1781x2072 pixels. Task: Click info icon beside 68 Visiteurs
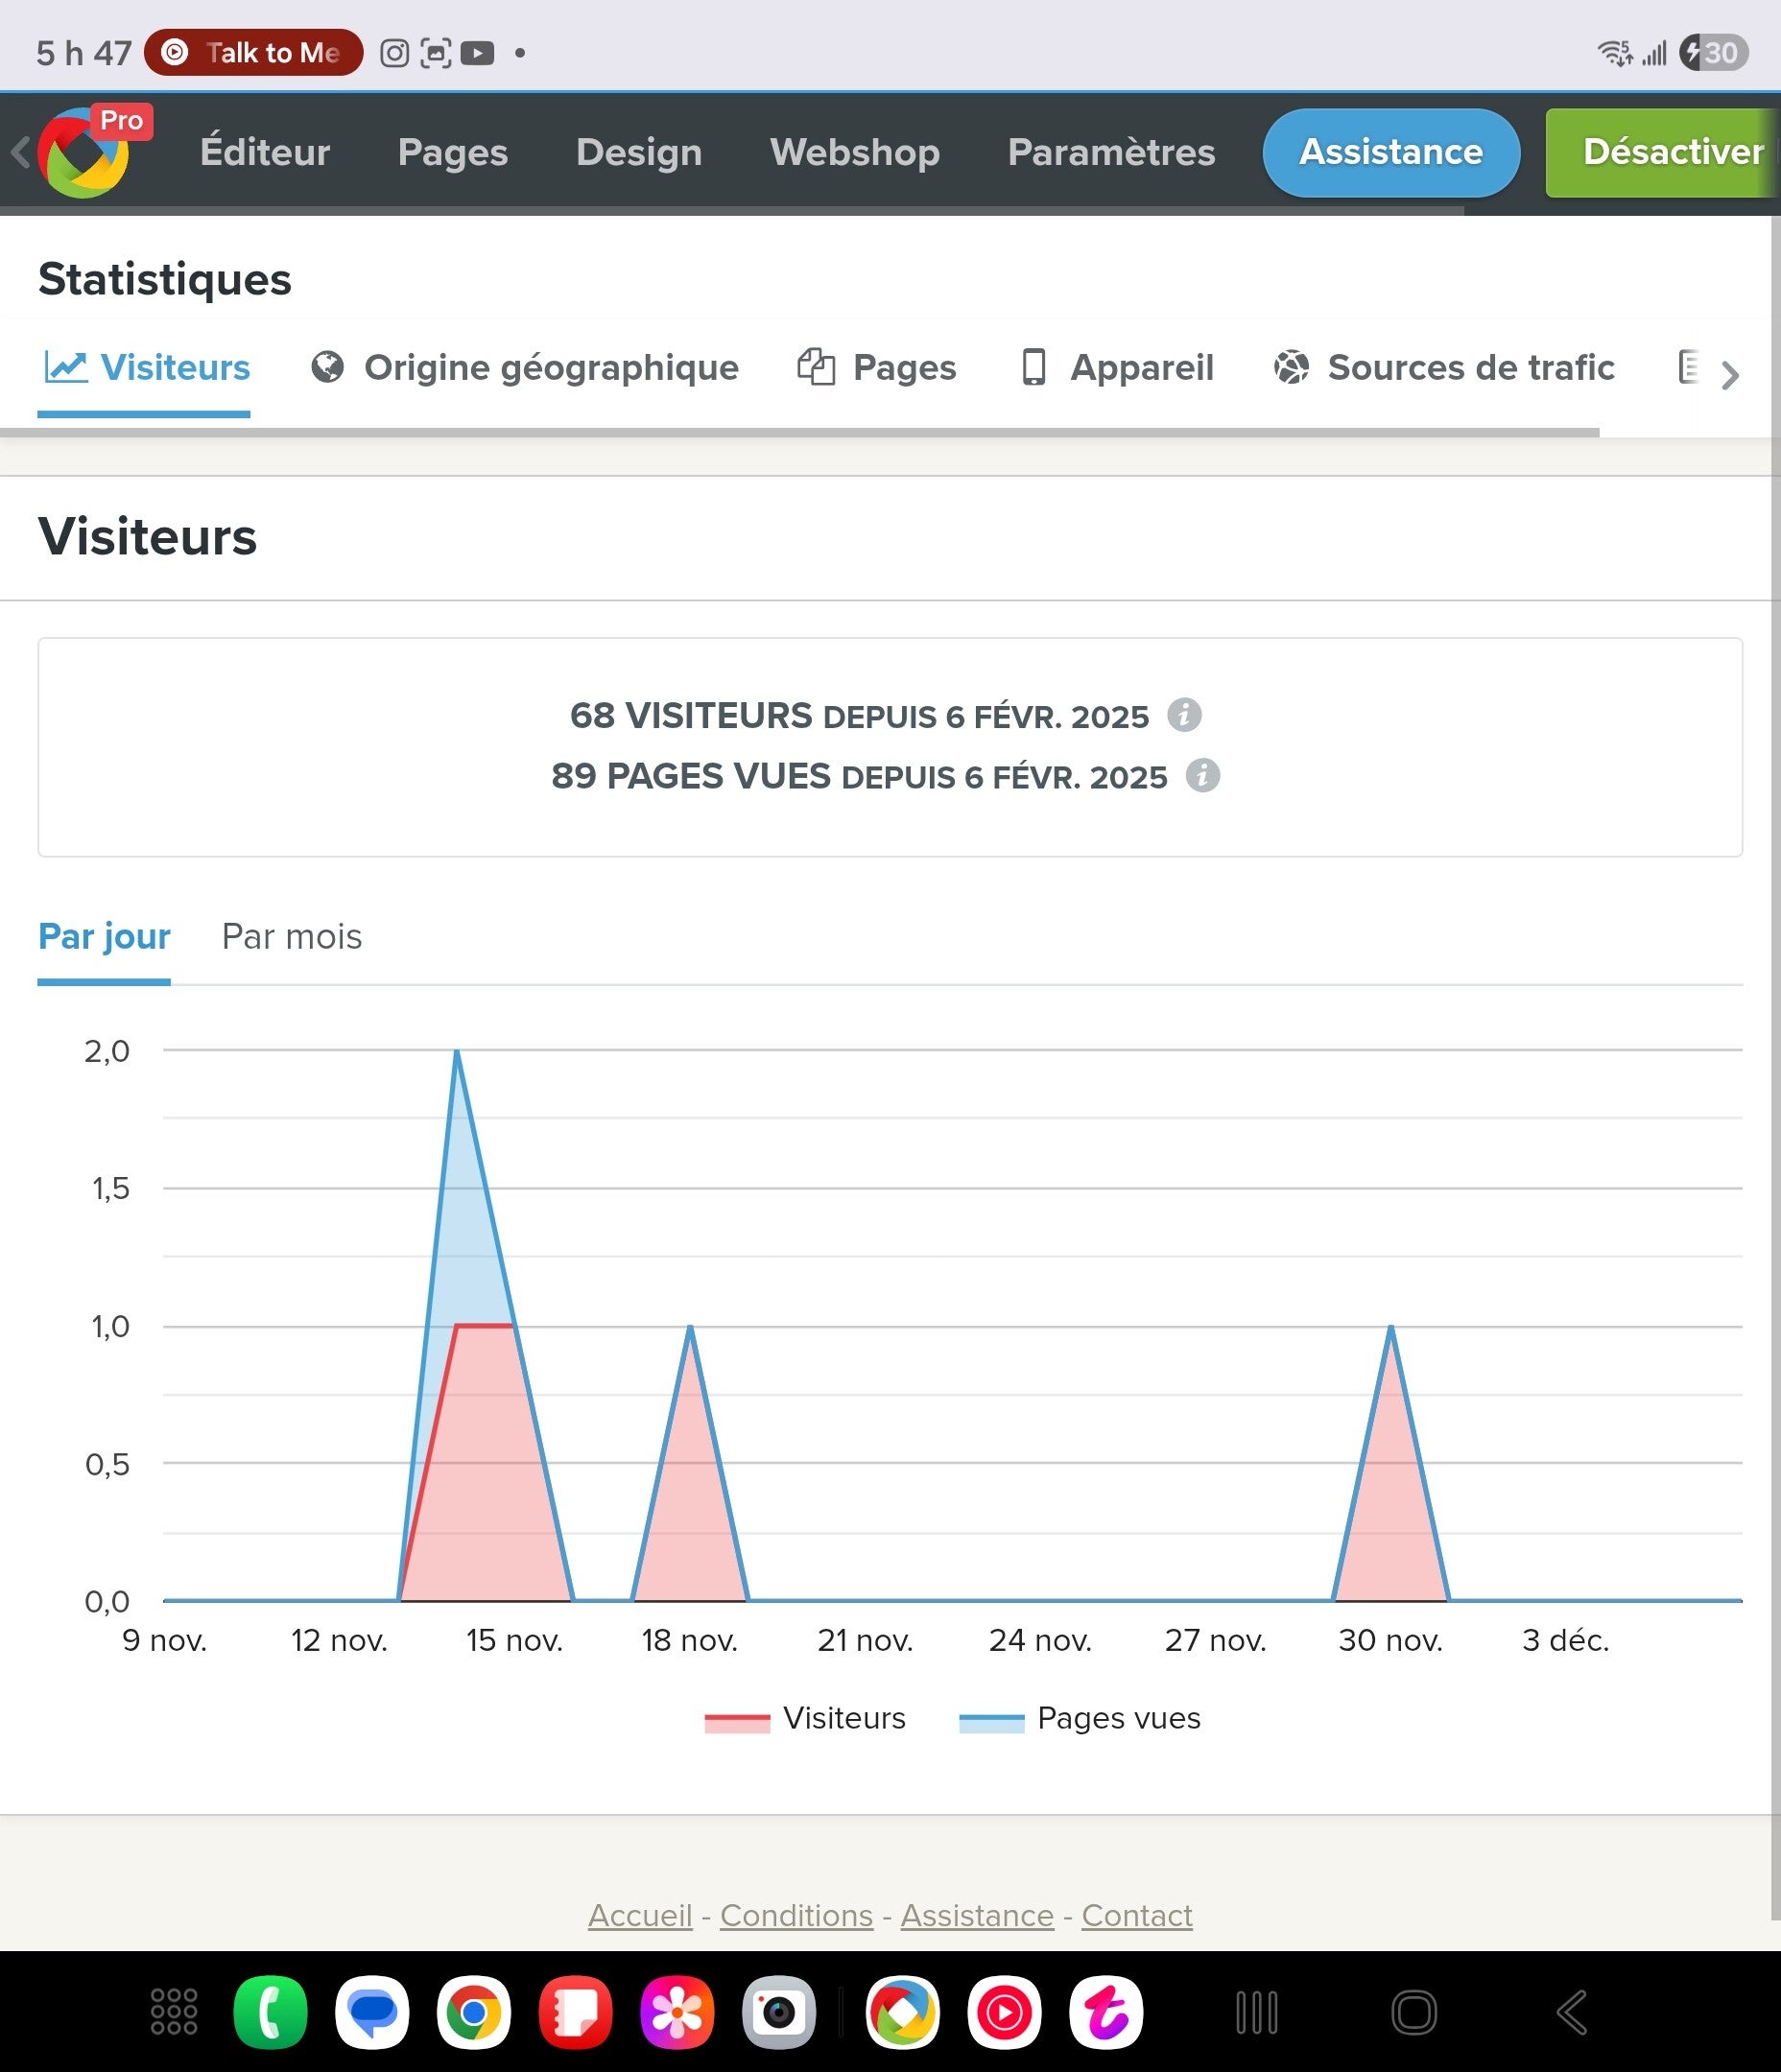pos(1185,715)
